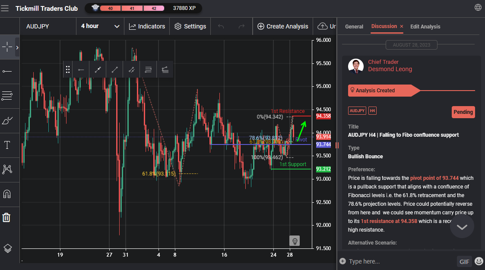Open the emoji picker
This screenshot has width=485, height=270.
coord(479,261)
